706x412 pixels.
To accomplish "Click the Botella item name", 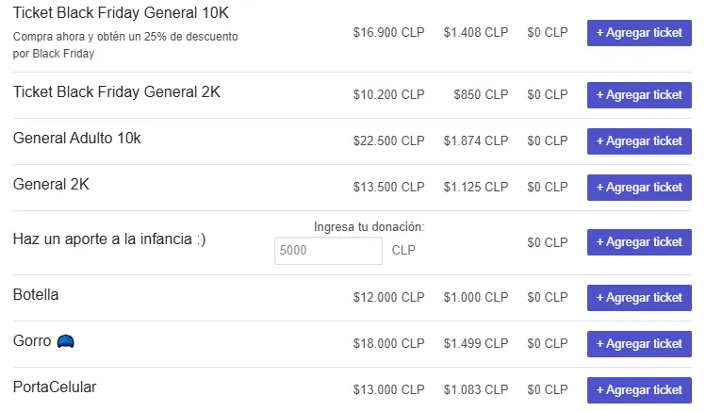I will [x=36, y=294].
